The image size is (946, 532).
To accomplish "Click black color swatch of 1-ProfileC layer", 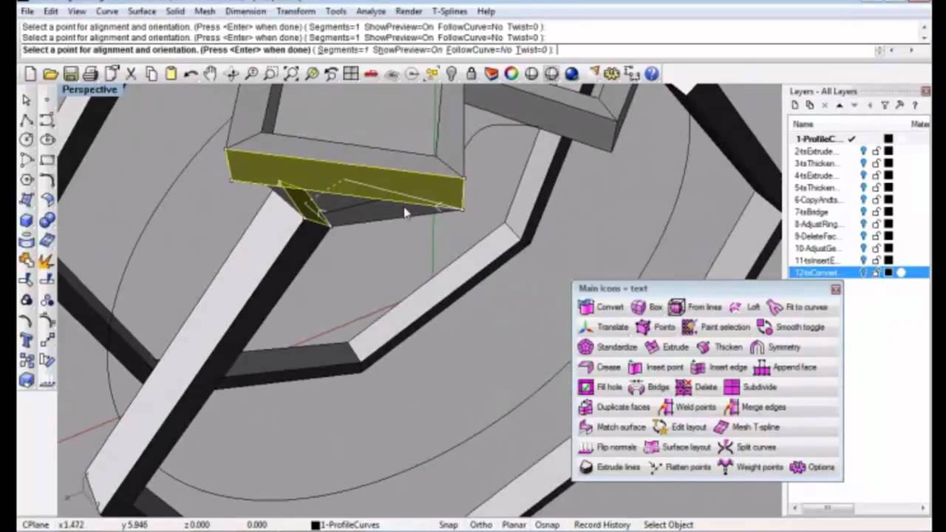I will click(x=888, y=139).
